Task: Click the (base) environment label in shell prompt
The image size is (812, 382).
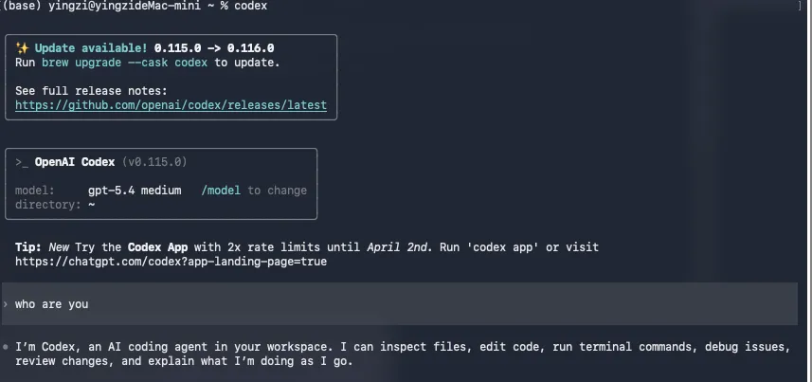Action: coord(19,6)
